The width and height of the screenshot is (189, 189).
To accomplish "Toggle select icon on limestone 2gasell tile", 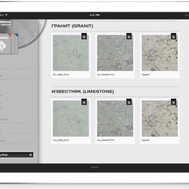I will click(173, 102).
